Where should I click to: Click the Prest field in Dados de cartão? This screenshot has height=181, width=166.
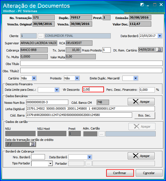[75, 133]
